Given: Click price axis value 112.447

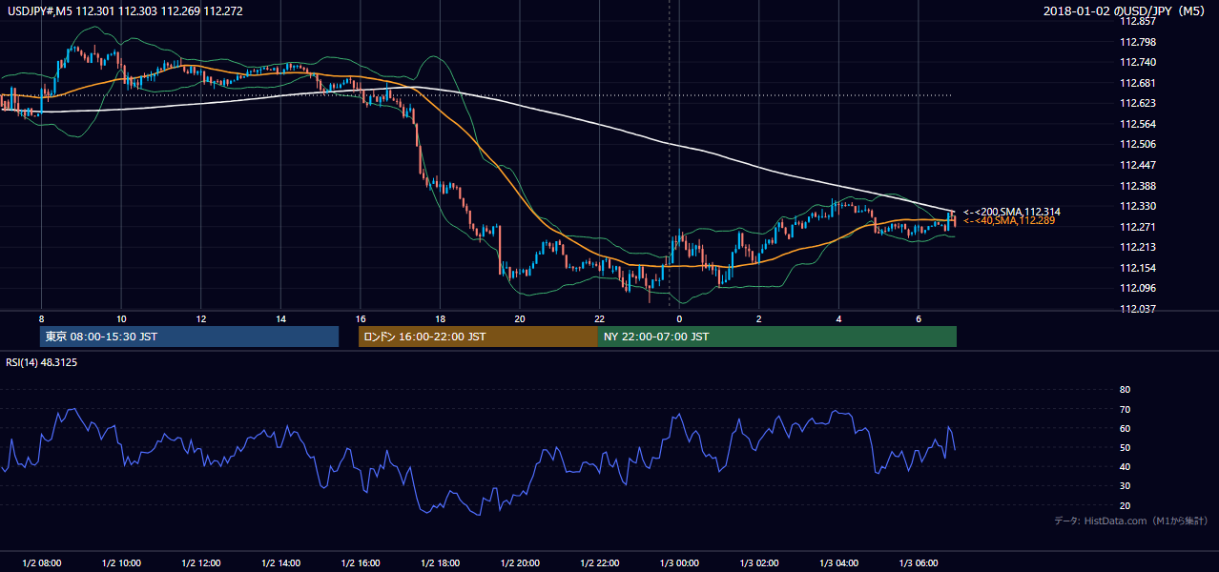Looking at the screenshot, I should 1137,165.
